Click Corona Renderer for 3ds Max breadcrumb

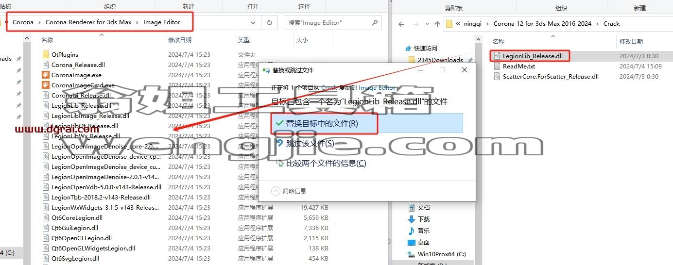coord(88,22)
